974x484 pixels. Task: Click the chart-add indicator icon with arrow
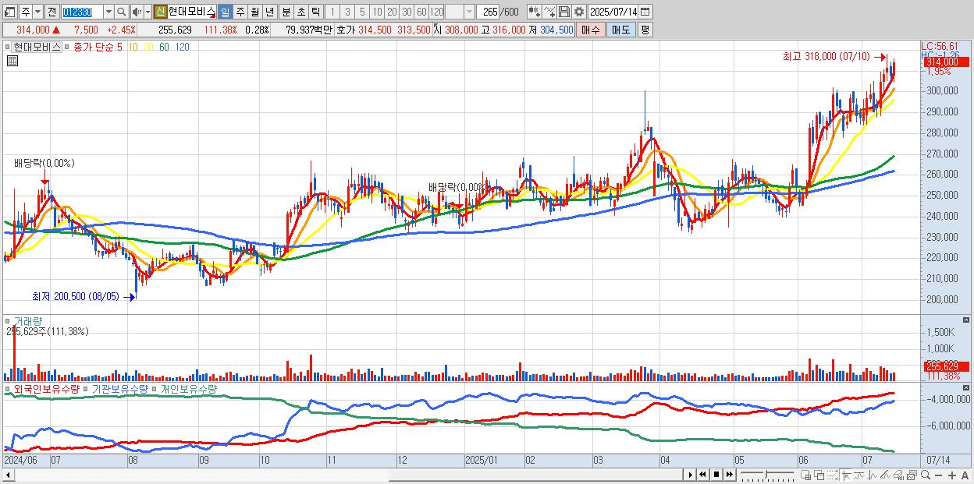(534, 12)
